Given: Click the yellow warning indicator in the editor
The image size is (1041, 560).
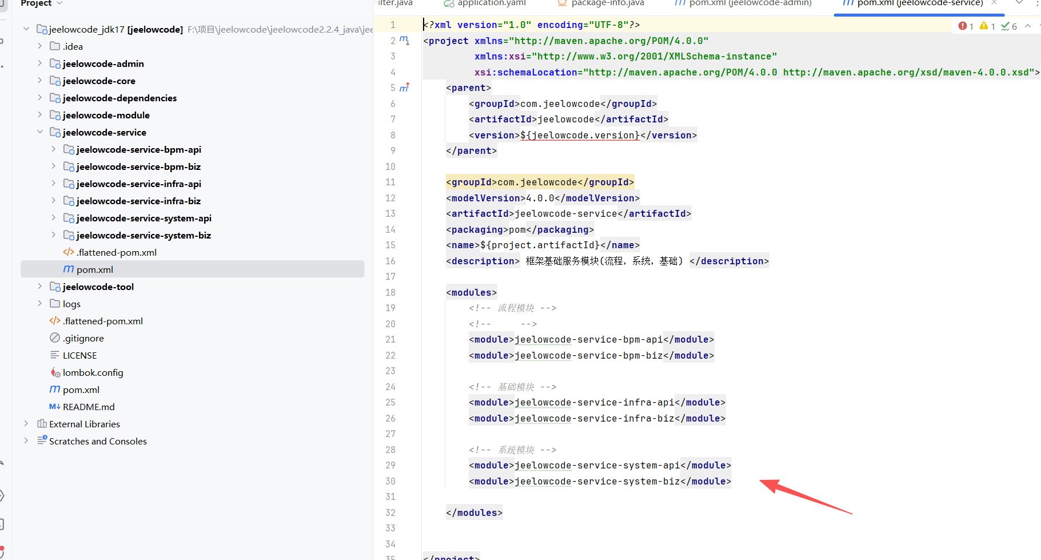Looking at the screenshot, I should coord(987,26).
